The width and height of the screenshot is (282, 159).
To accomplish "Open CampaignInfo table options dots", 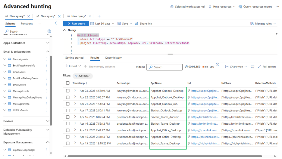I will (46, 59).
